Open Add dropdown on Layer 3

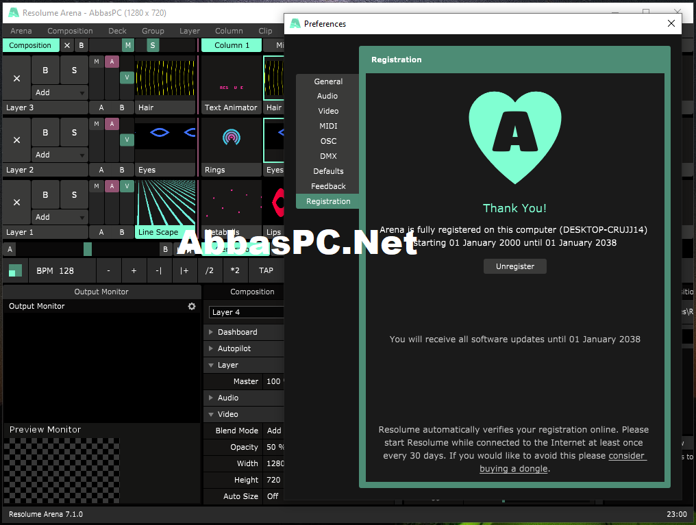tap(60, 92)
